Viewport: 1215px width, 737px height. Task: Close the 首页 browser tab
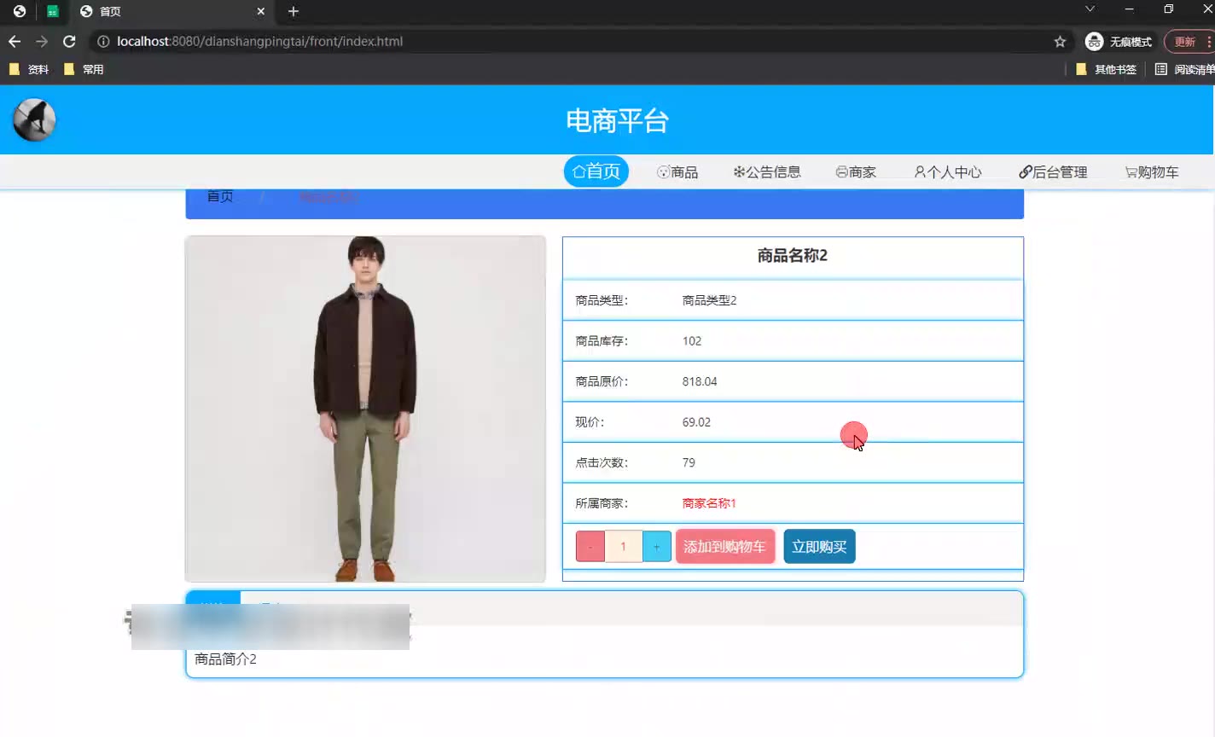[x=261, y=11]
